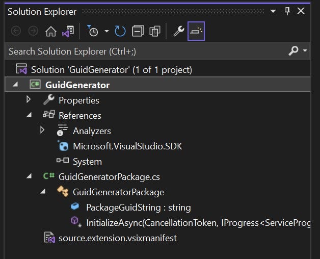This screenshot has height=259, width=320.
Task: Click the class icon beside GuidGeneratorPackage
Action: [63, 191]
